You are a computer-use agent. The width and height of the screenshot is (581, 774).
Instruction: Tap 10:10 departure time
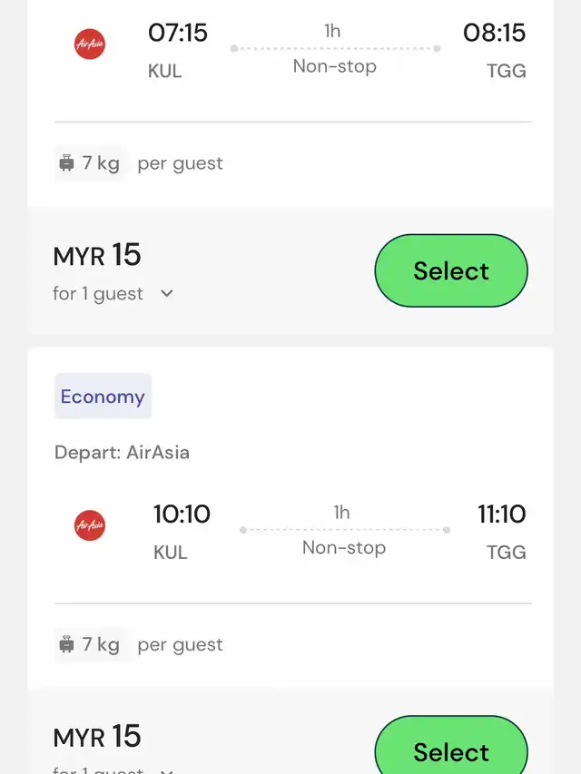182,514
